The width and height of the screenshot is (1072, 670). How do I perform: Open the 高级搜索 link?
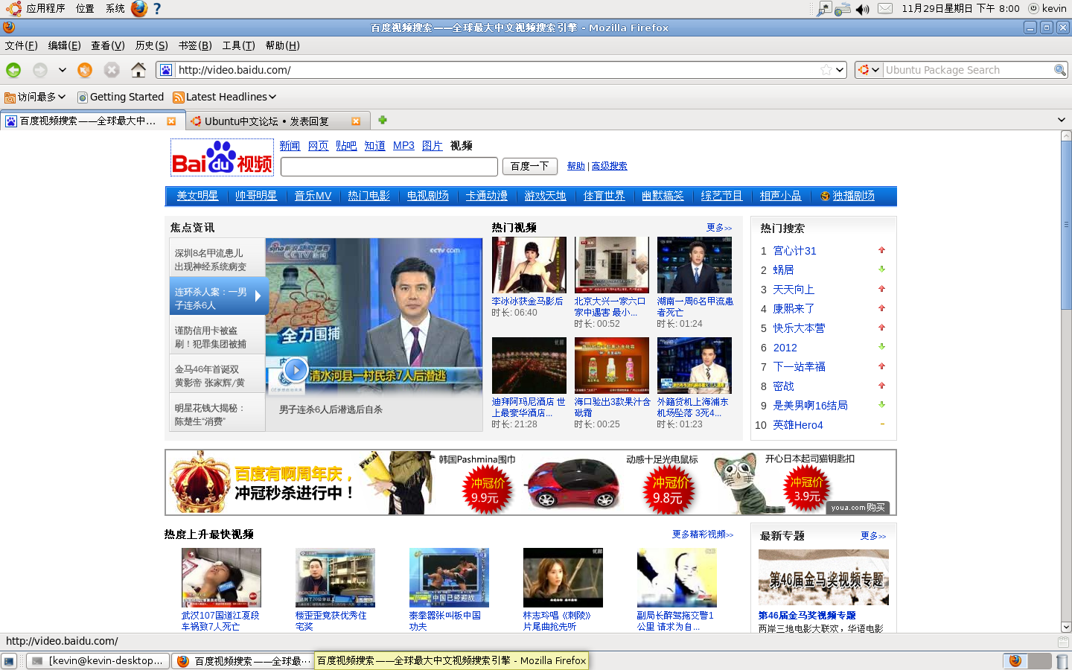pos(609,166)
